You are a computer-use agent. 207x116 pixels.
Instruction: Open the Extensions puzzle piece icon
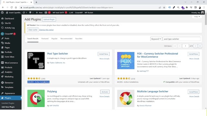click(187, 7)
